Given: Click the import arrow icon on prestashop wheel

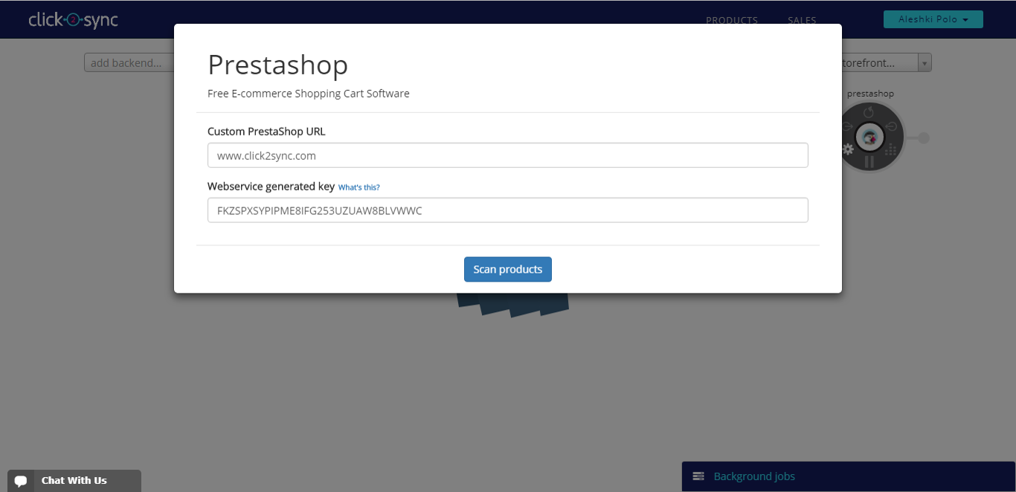Looking at the screenshot, I should click(890, 126).
